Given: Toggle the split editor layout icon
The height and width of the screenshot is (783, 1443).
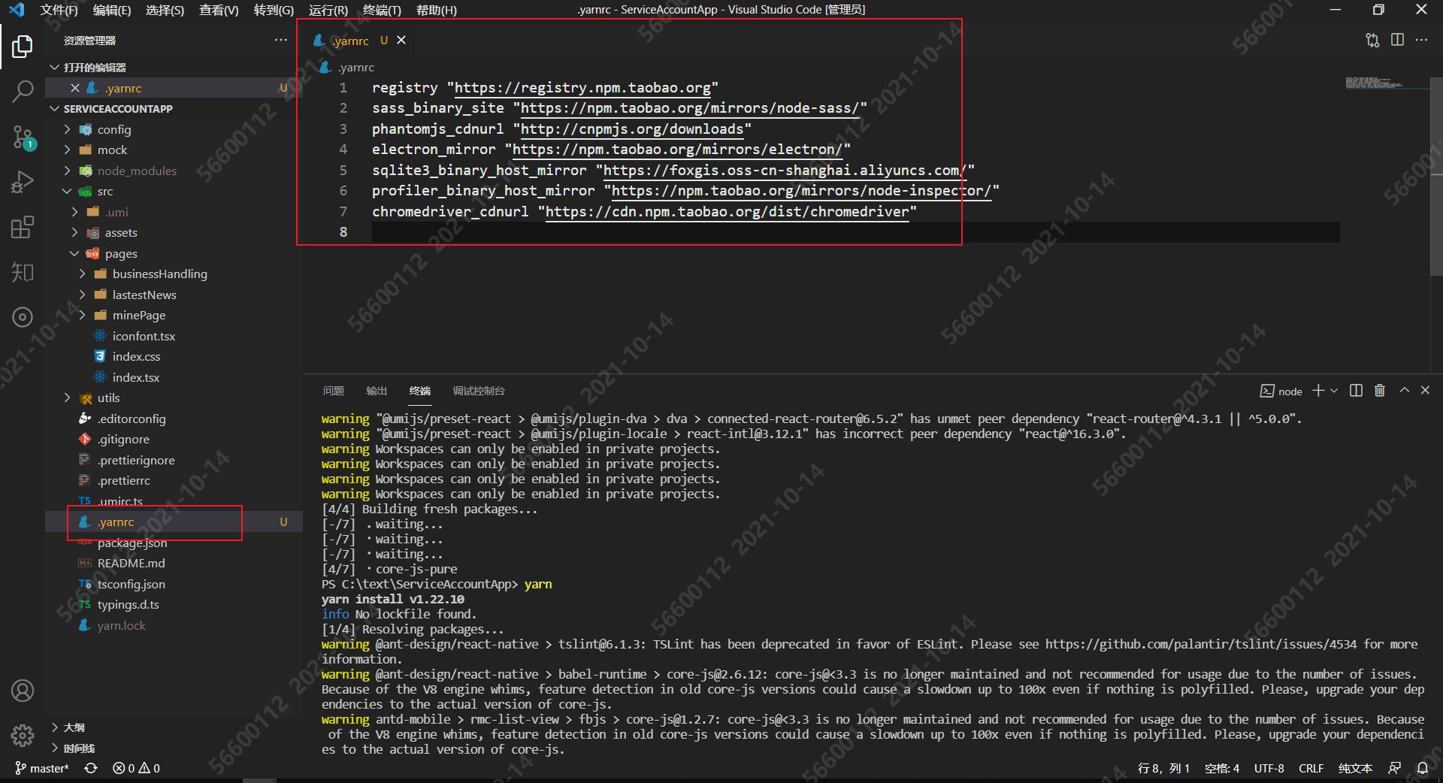Looking at the screenshot, I should click(x=1398, y=40).
